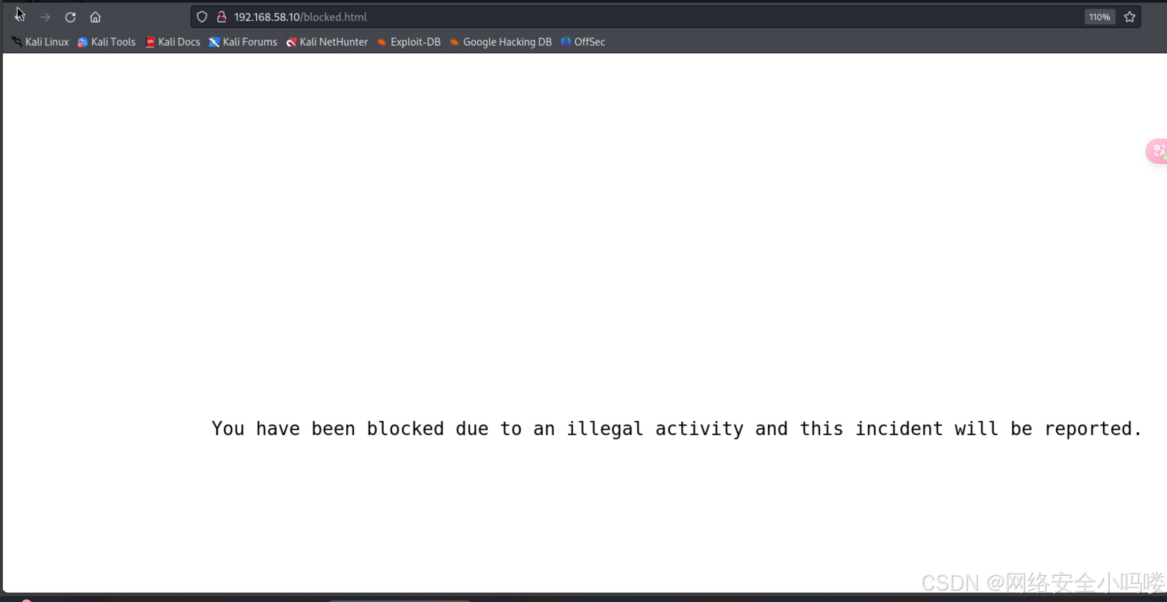The width and height of the screenshot is (1167, 602).
Task: Open the Kali Docs bookmark
Action: (173, 42)
